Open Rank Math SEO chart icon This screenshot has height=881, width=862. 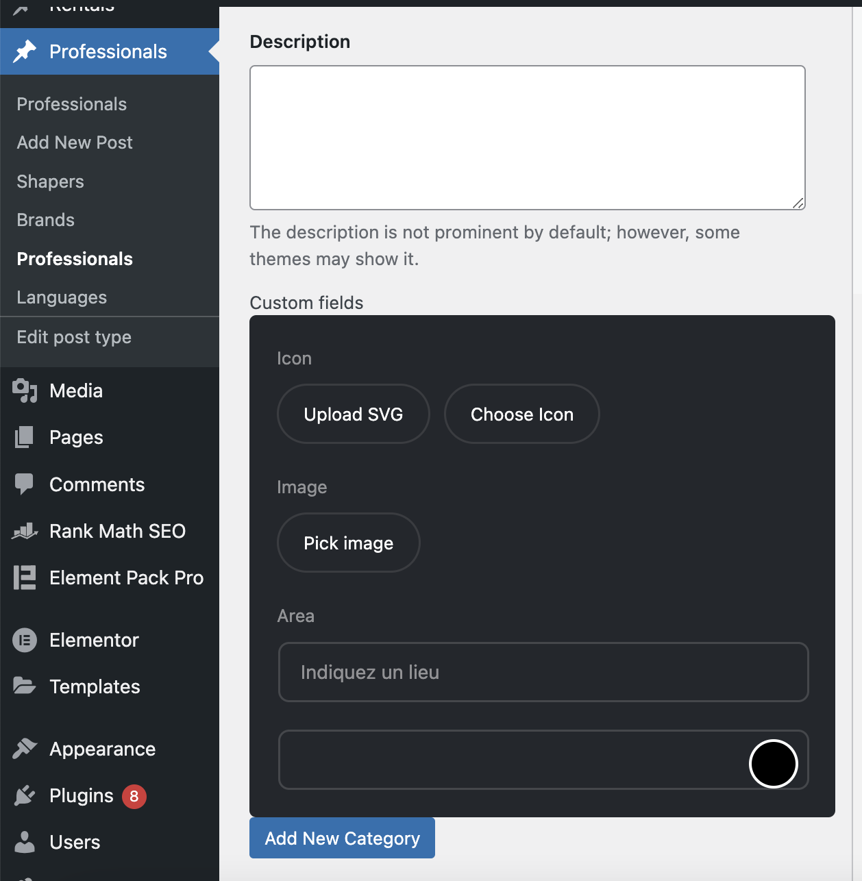click(25, 531)
